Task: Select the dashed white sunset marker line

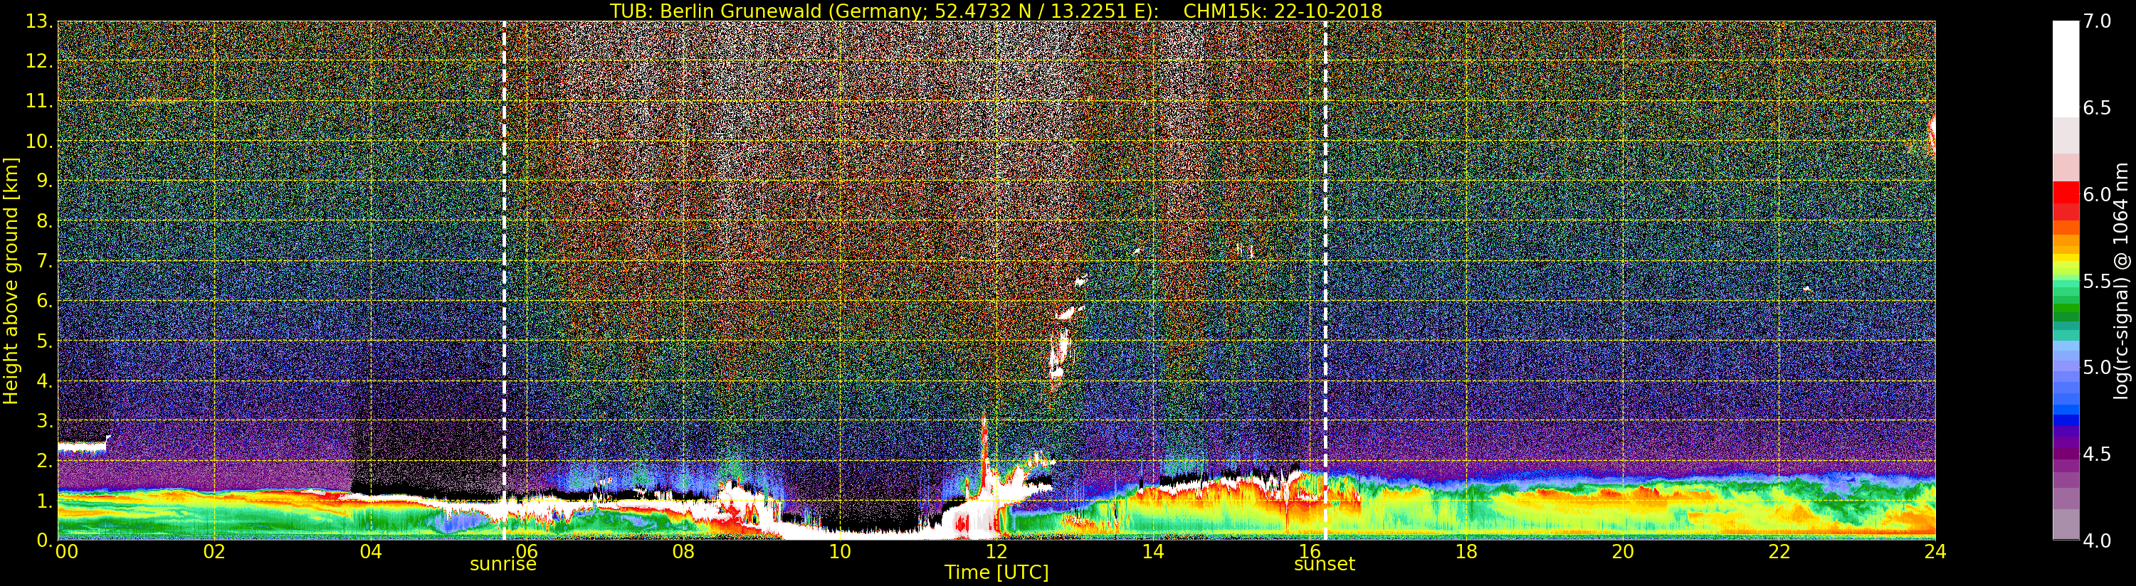Action: [x=1325, y=280]
